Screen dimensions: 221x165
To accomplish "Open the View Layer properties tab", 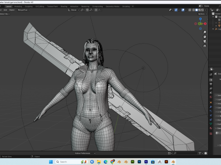I will pyautogui.click(x=211, y=88).
